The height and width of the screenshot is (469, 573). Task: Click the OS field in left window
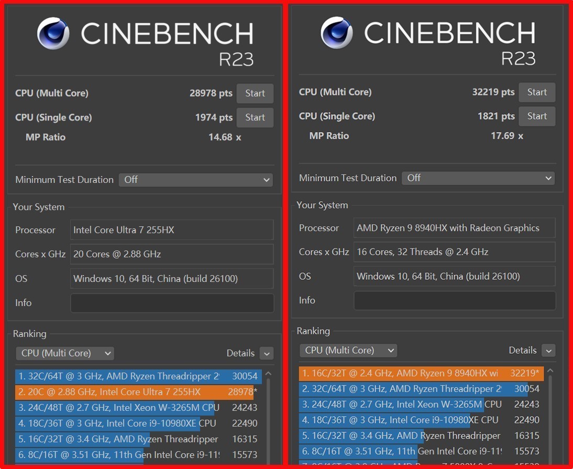coord(172,279)
